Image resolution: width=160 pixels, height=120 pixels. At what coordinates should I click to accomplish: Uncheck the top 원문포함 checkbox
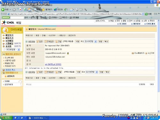[27, 42]
